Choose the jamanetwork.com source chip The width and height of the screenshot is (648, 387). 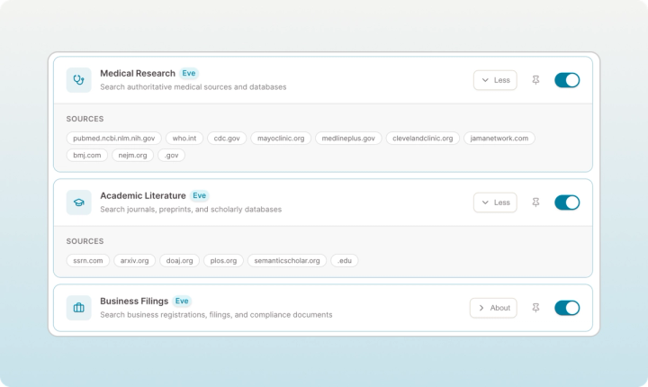click(499, 138)
